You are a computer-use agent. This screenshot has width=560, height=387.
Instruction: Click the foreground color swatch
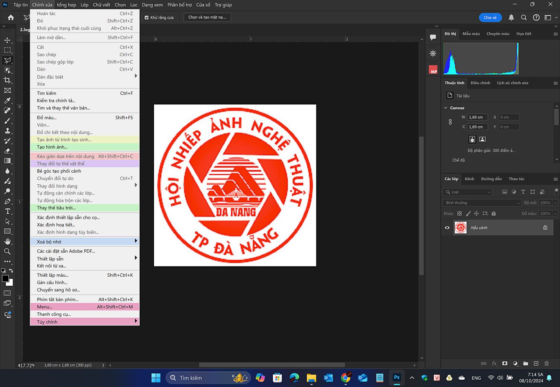[5, 278]
